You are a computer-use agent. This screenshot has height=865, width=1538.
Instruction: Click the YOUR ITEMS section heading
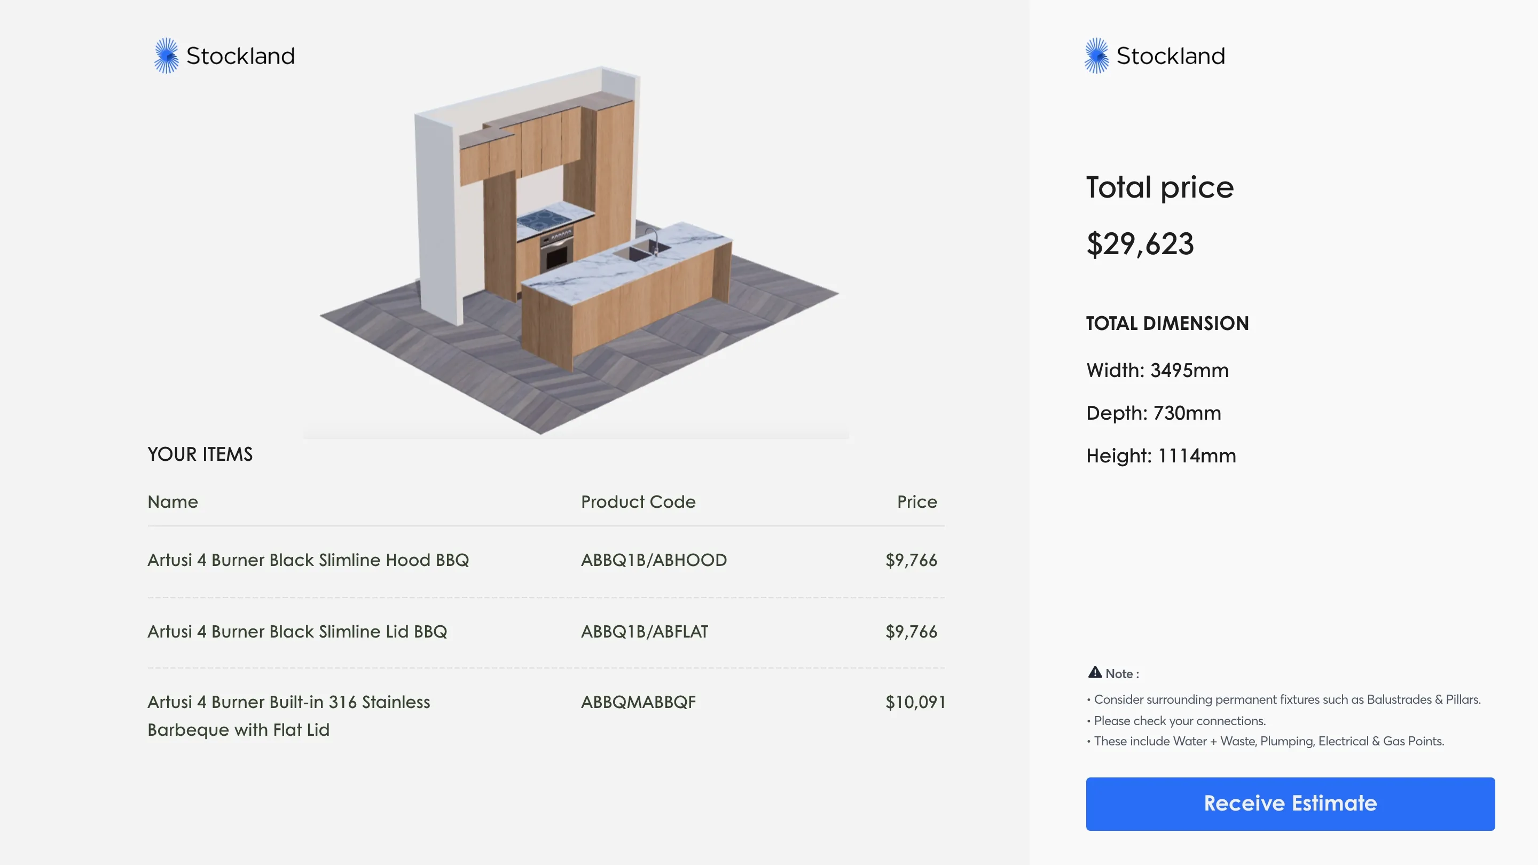200,454
